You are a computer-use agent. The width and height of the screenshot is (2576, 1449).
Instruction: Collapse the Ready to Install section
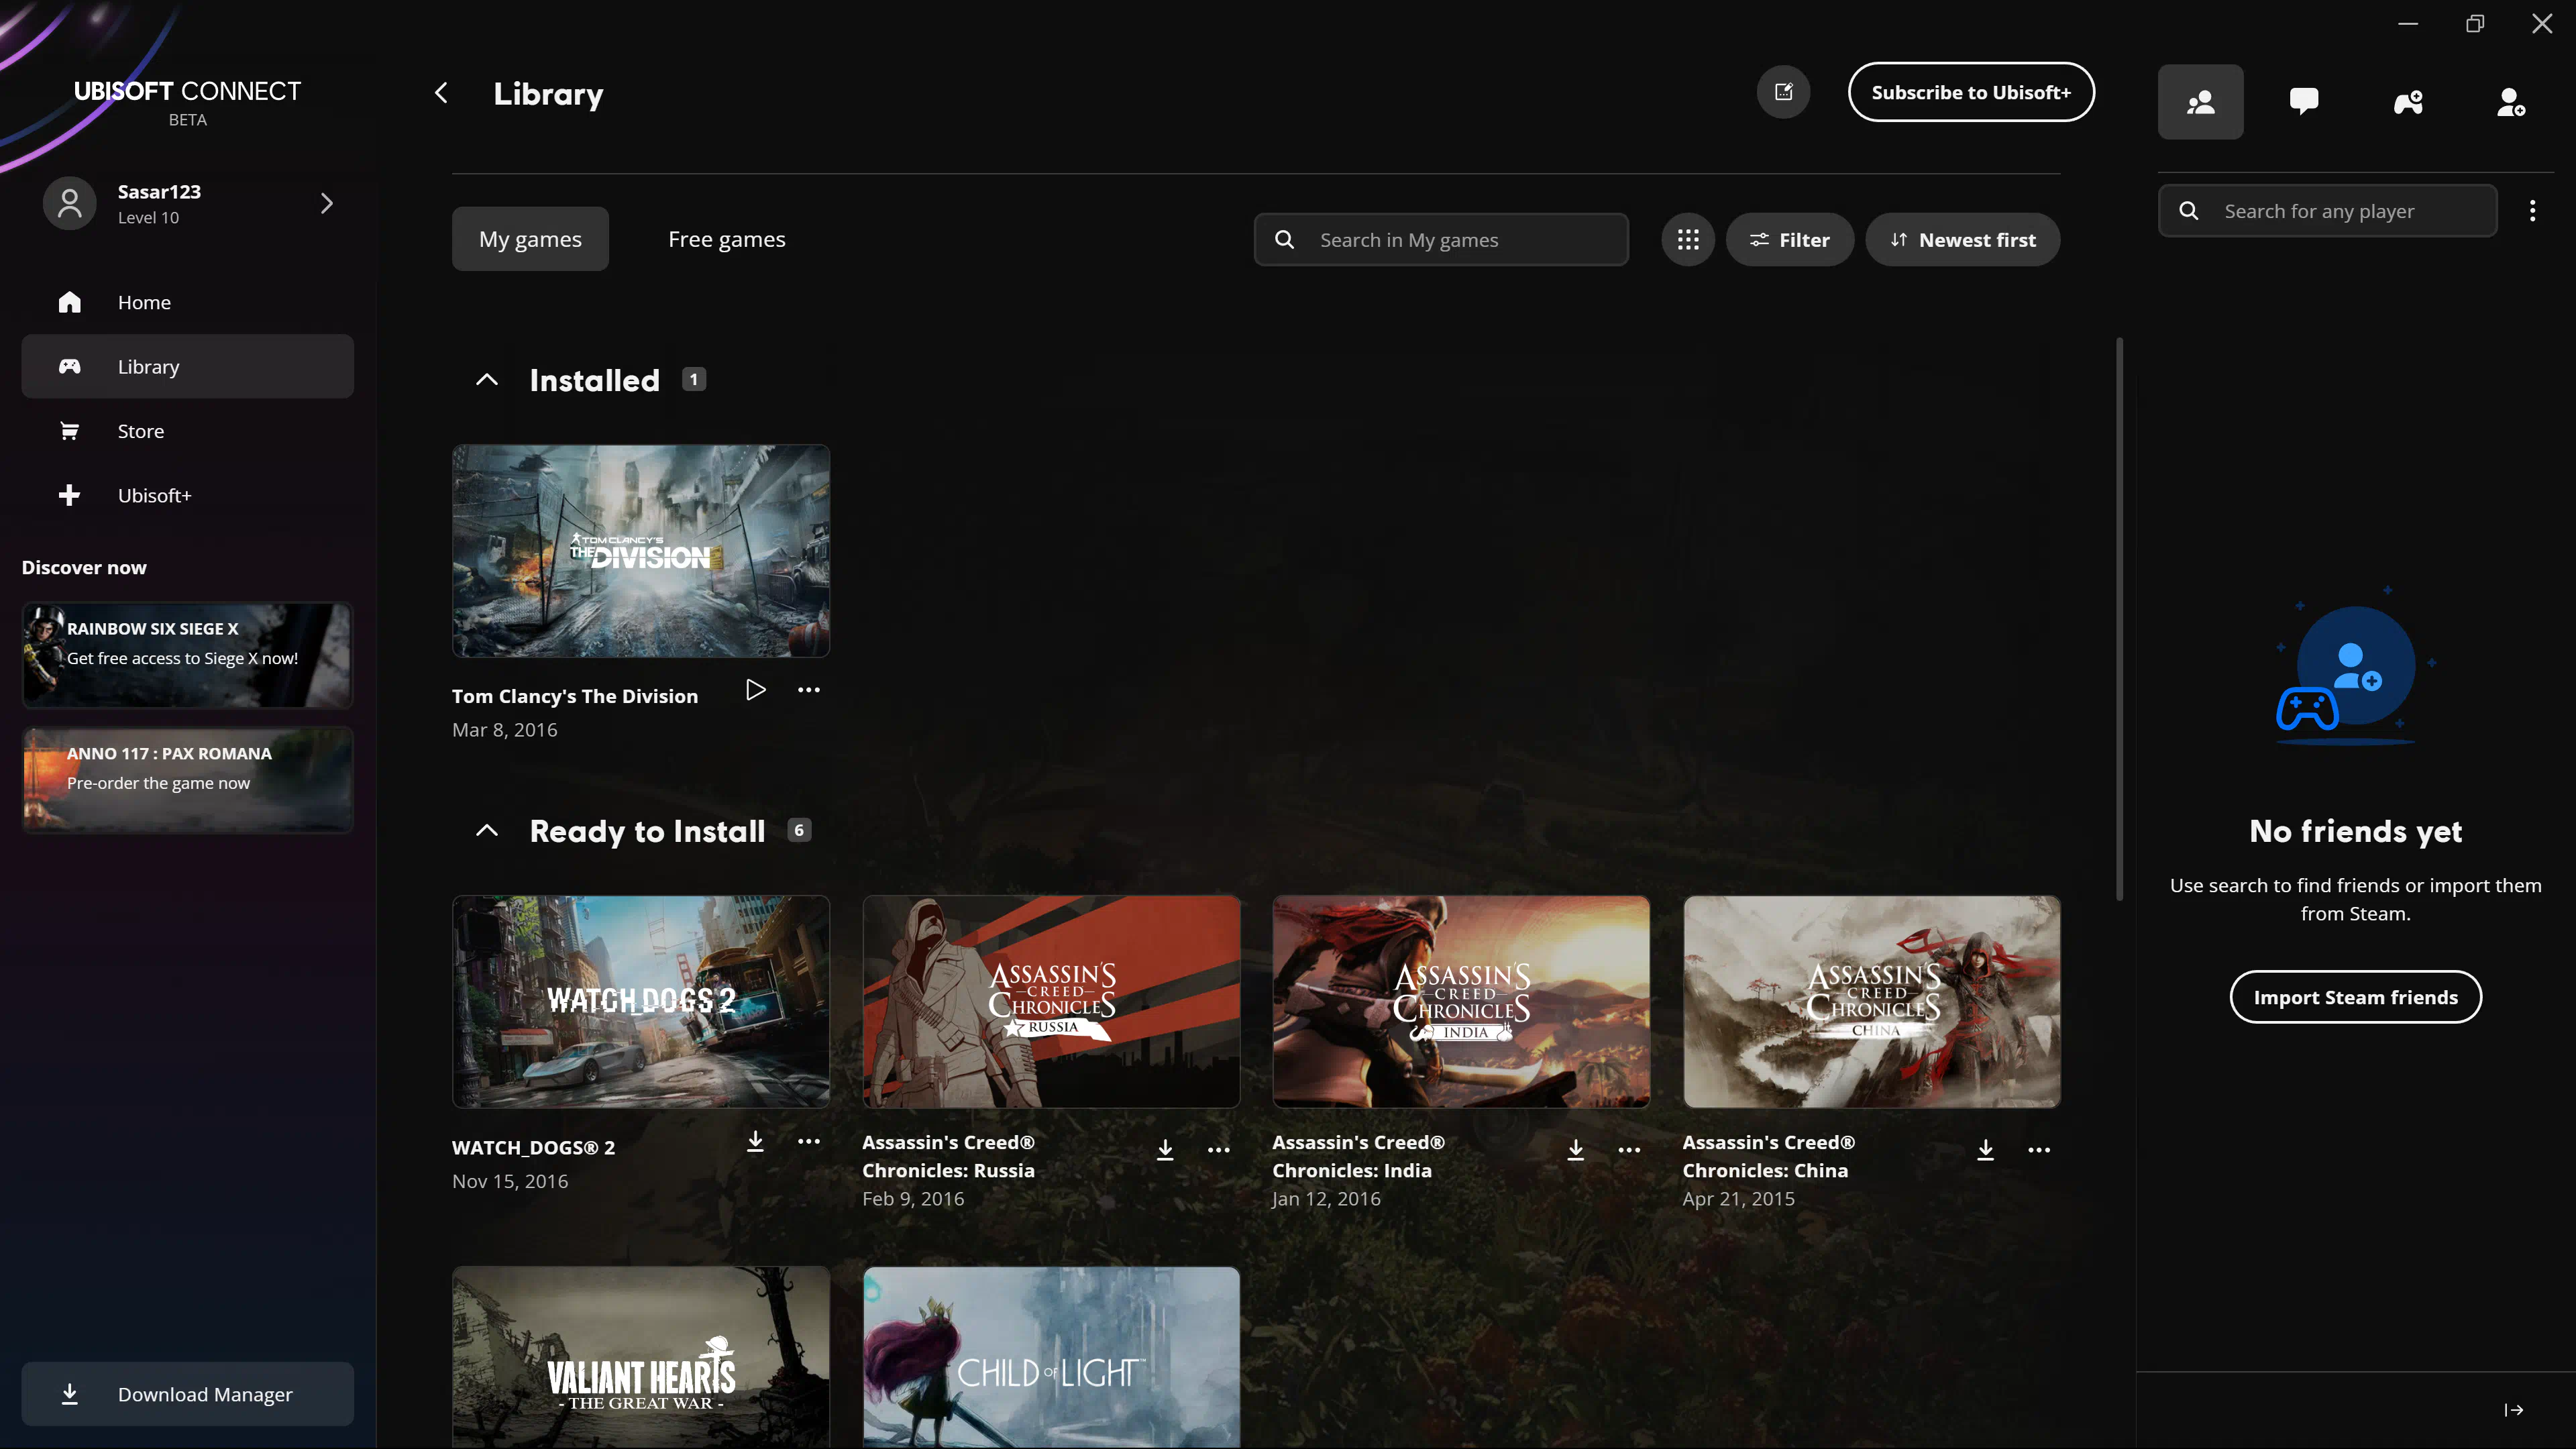(486, 831)
